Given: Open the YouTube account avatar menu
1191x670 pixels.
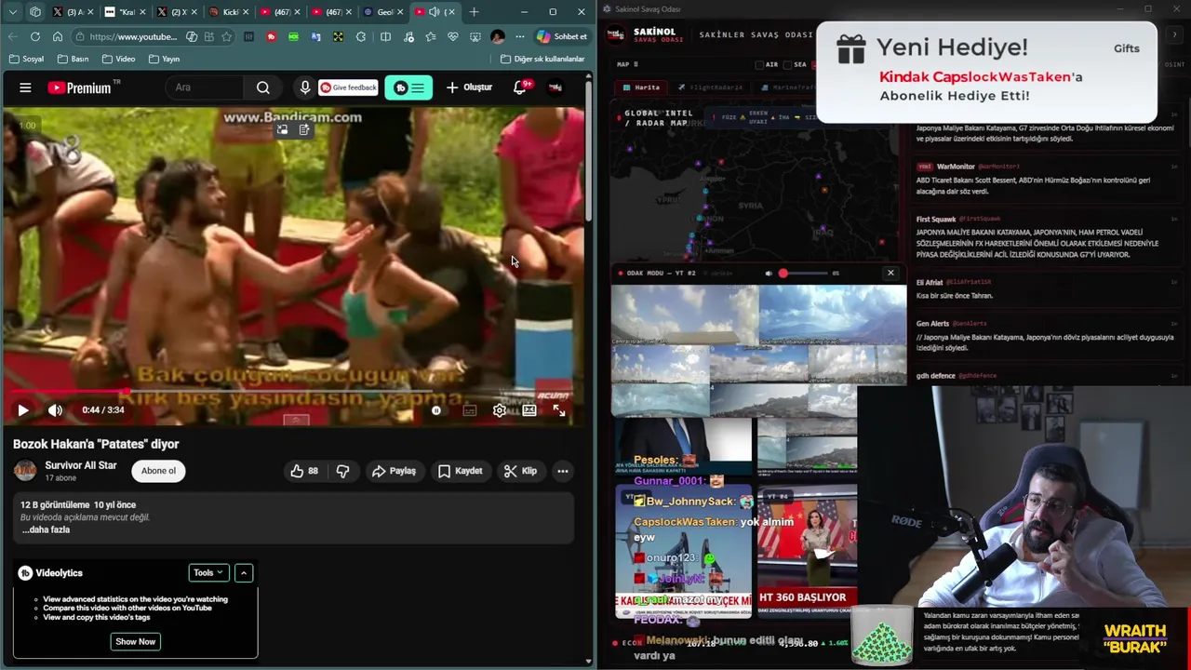Looking at the screenshot, I should (x=555, y=87).
